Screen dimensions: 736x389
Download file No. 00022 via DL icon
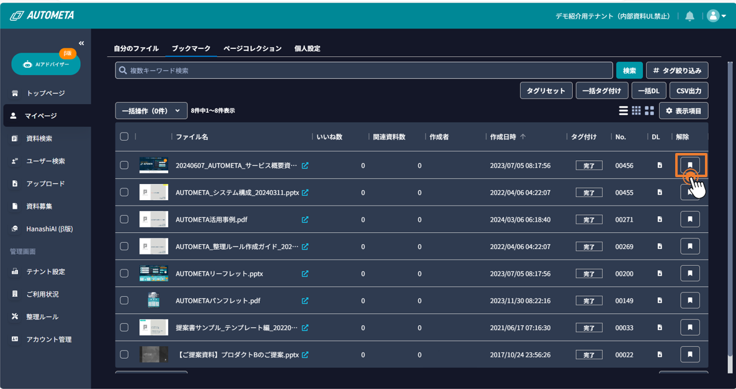pyautogui.click(x=660, y=354)
